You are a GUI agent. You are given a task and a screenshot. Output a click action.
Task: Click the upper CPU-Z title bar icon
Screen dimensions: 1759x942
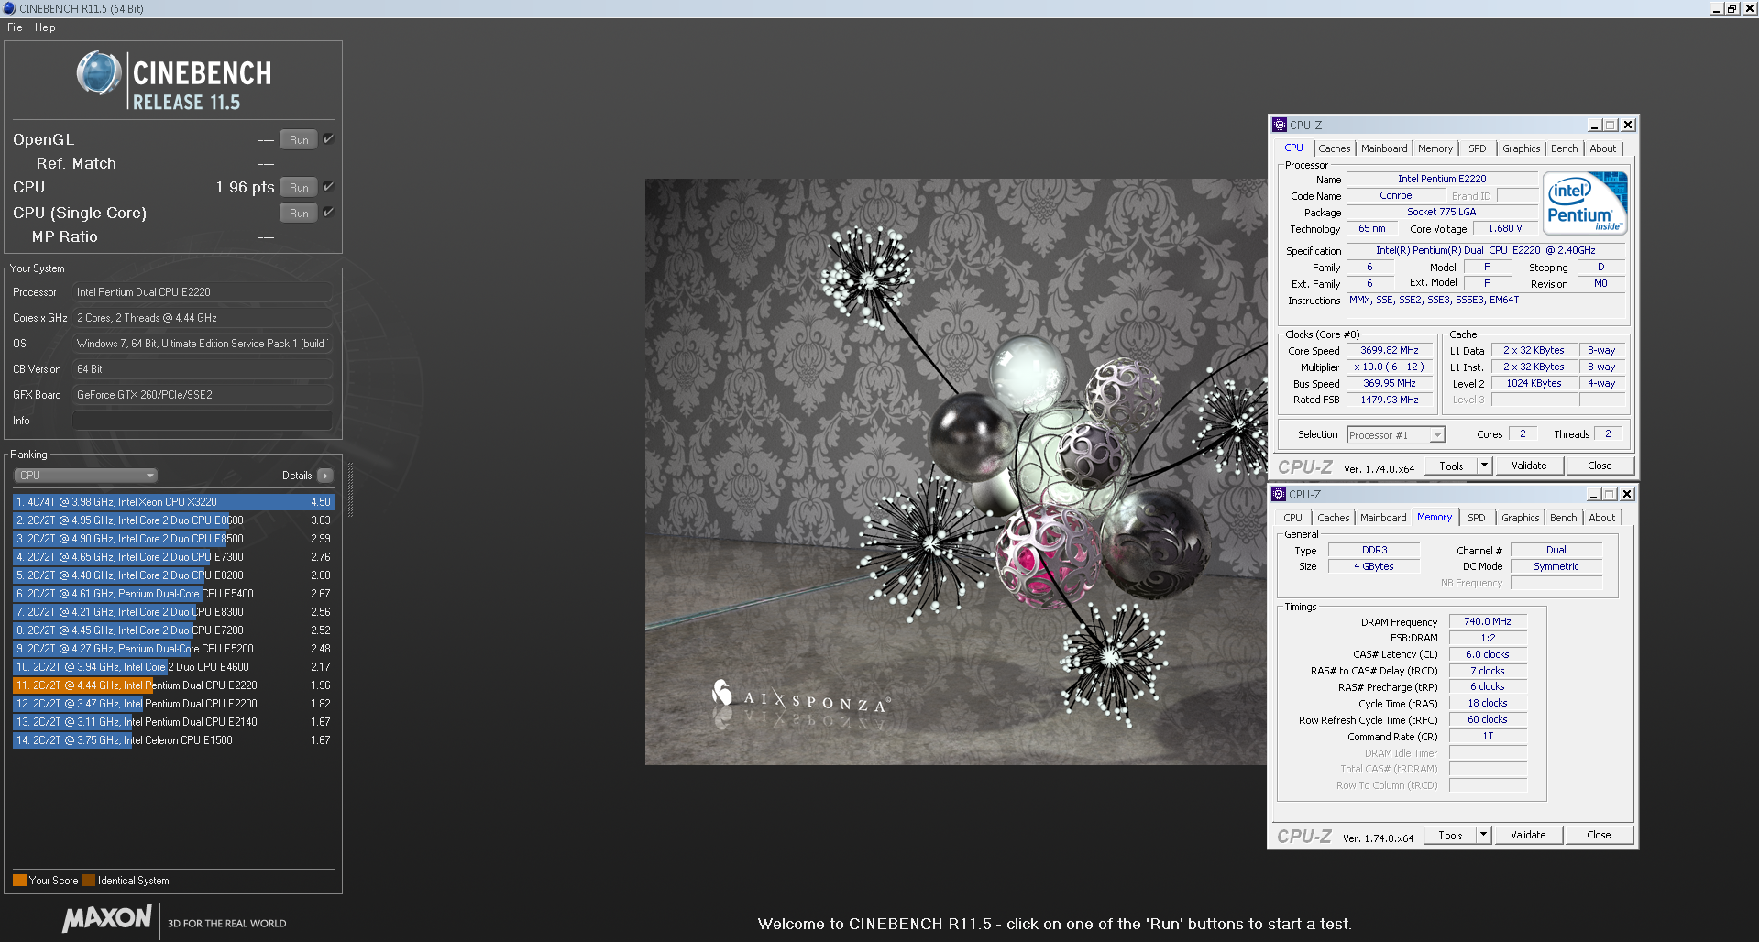coord(1280,125)
